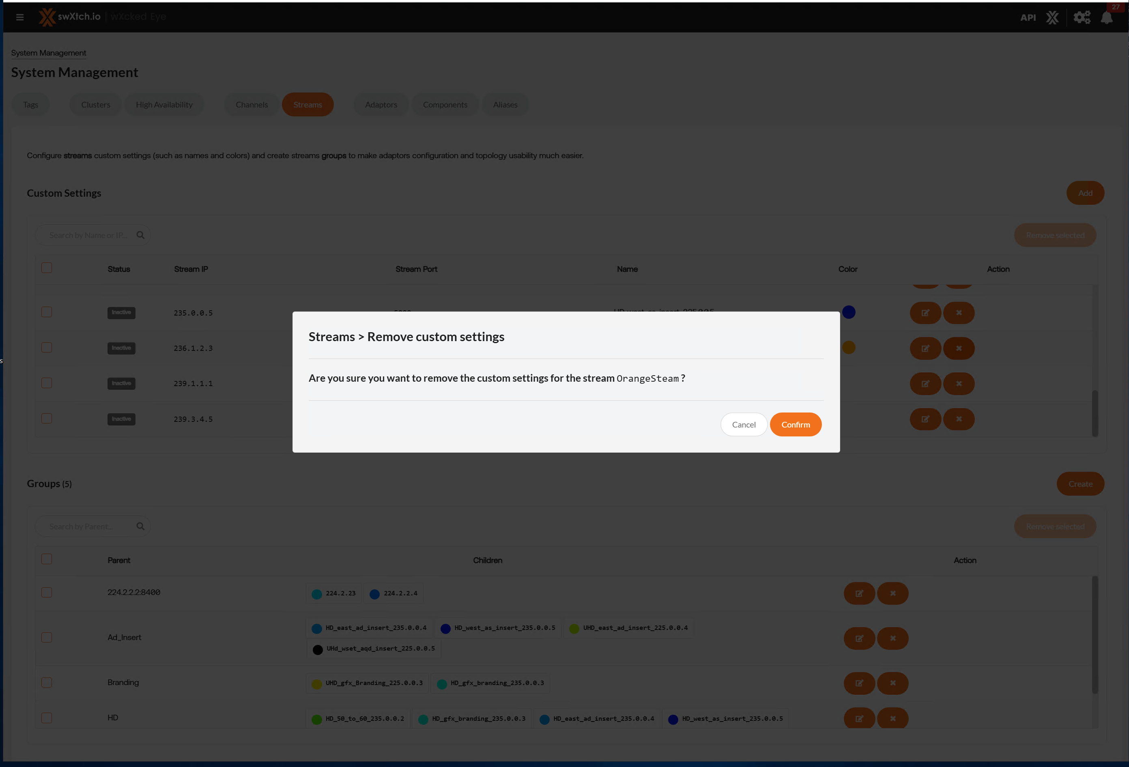Click the notifications bell icon
The width and height of the screenshot is (1129, 767).
click(1107, 17)
